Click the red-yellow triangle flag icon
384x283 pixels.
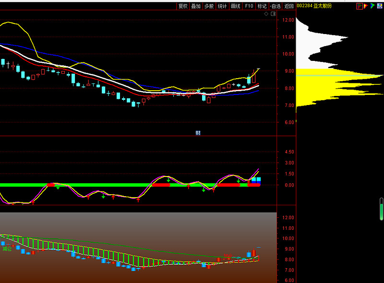366,6
